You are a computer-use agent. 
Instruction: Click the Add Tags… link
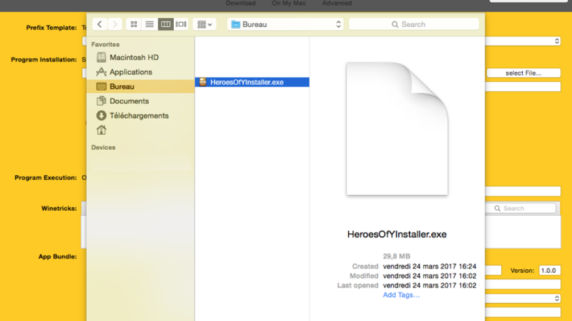[401, 295]
